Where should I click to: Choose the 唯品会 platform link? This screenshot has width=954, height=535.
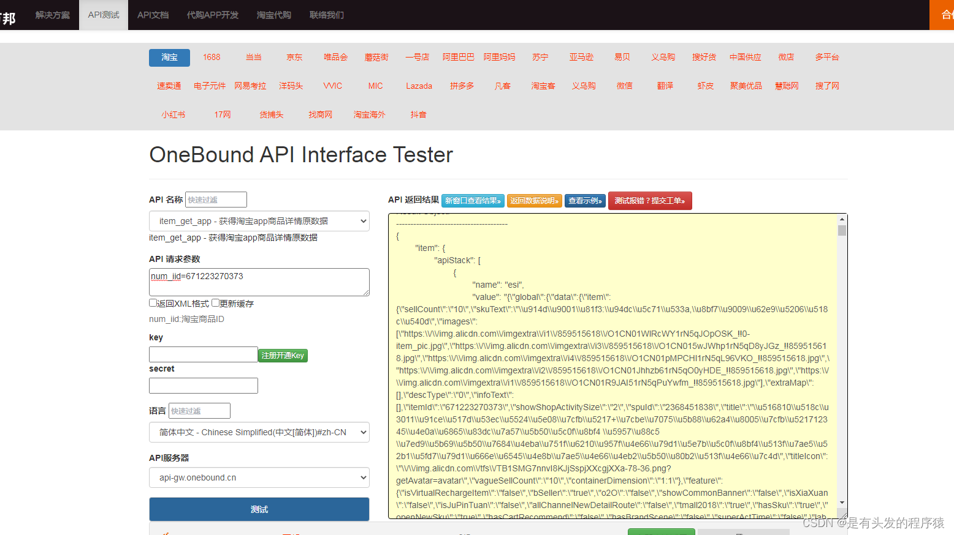tap(335, 58)
